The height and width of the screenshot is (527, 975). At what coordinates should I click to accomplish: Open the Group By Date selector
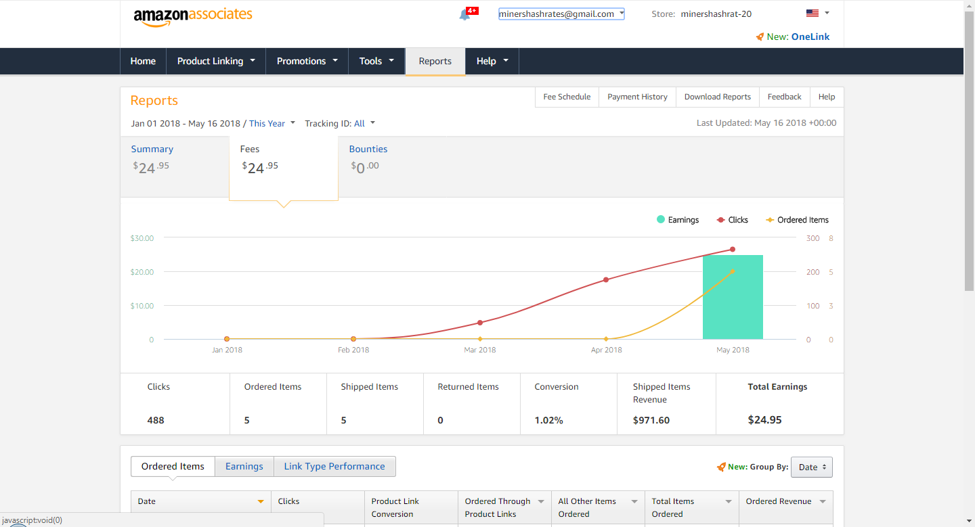click(811, 467)
